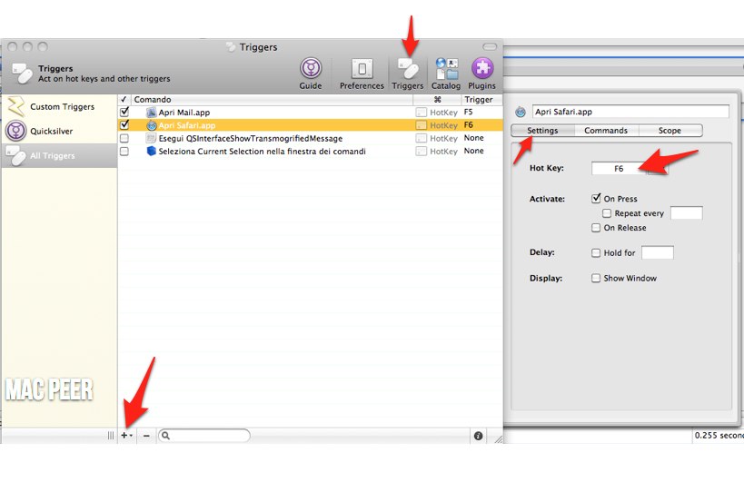This screenshot has width=744, height=502.
Task: Open the Triggers toolbar icon
Action: click(x=408, y=74)
